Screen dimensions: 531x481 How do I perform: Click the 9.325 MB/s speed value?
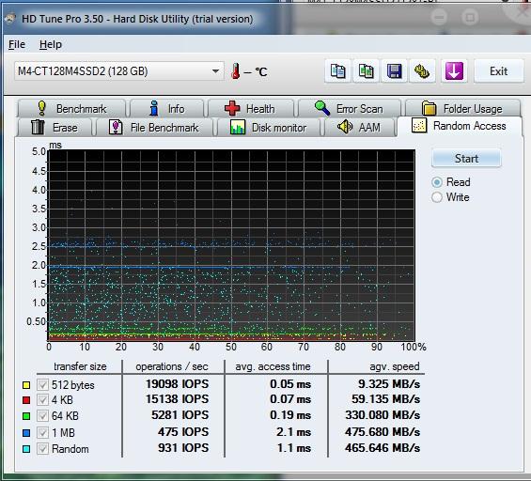pos(389,384)
